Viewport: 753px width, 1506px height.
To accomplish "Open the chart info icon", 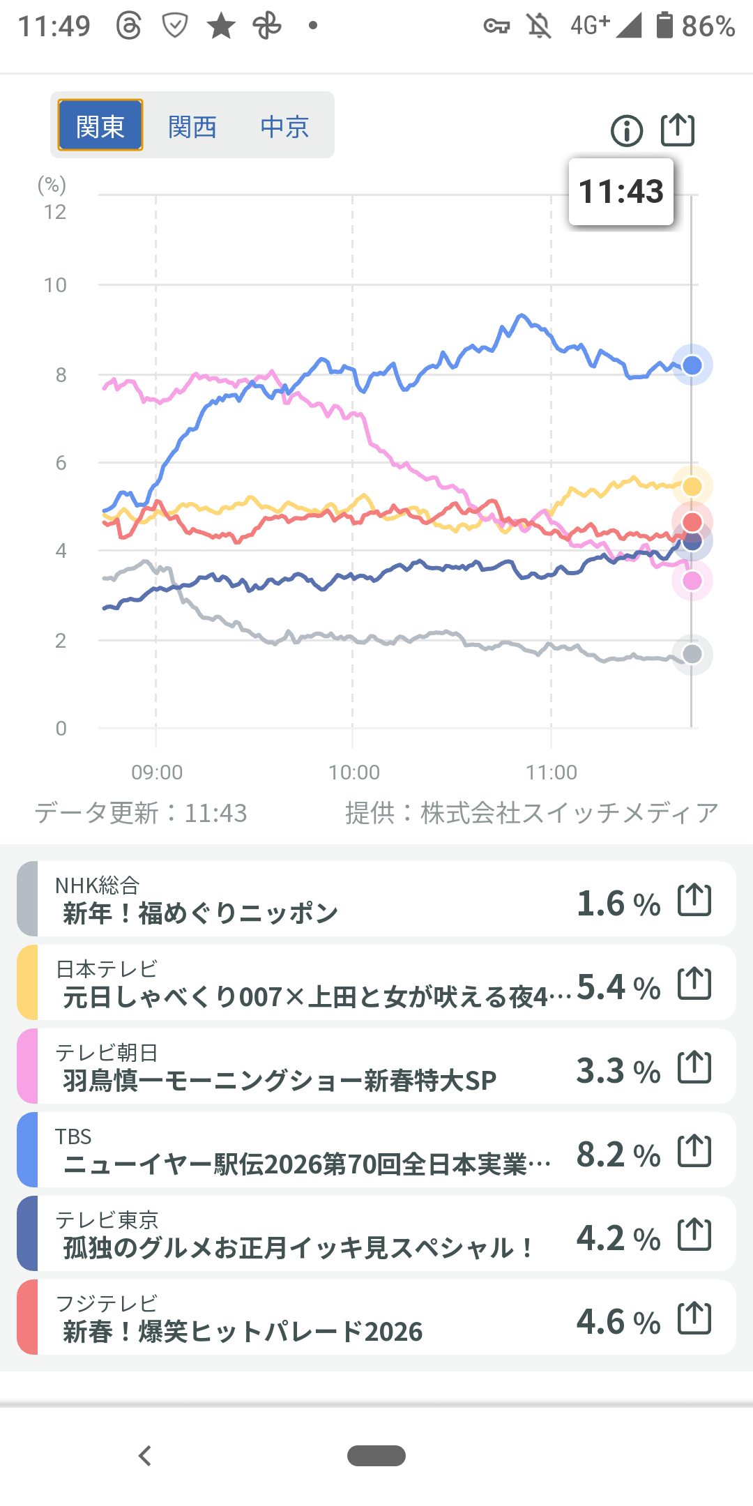I will click(626, 130).
